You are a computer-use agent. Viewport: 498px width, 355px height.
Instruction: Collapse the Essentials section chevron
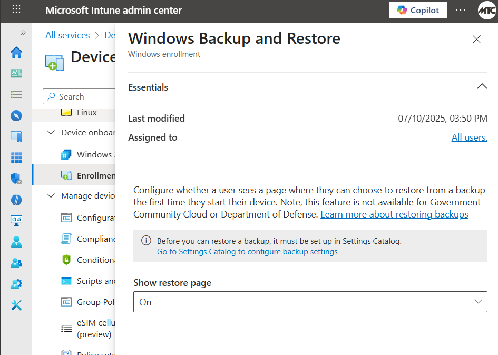click(x=482, y=86)
